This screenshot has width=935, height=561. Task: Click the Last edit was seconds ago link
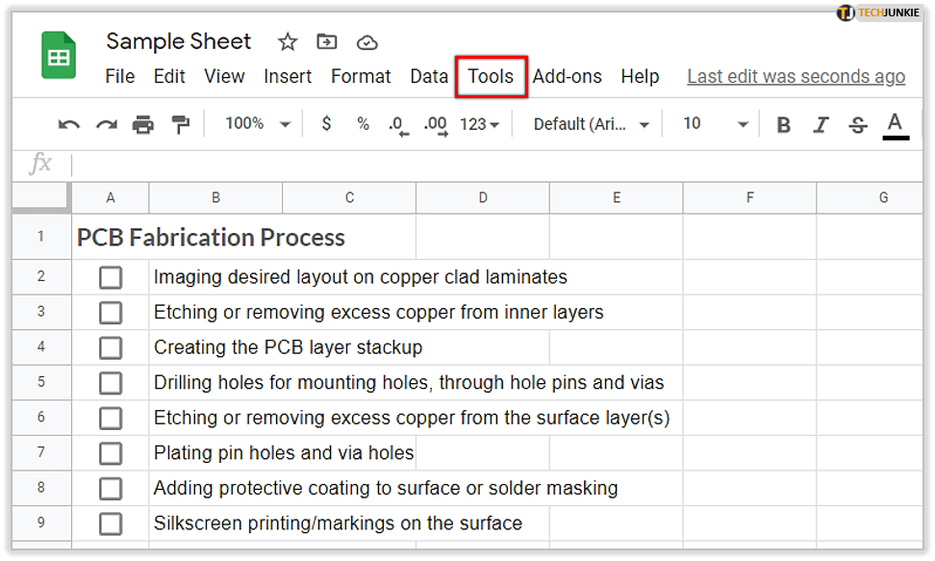796,77
